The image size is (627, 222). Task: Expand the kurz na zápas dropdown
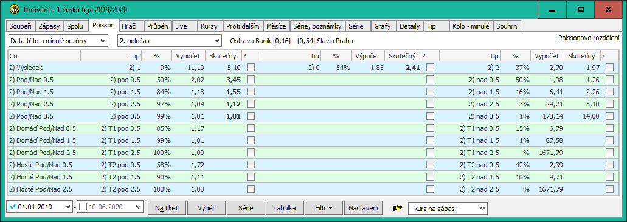point(448,208)
